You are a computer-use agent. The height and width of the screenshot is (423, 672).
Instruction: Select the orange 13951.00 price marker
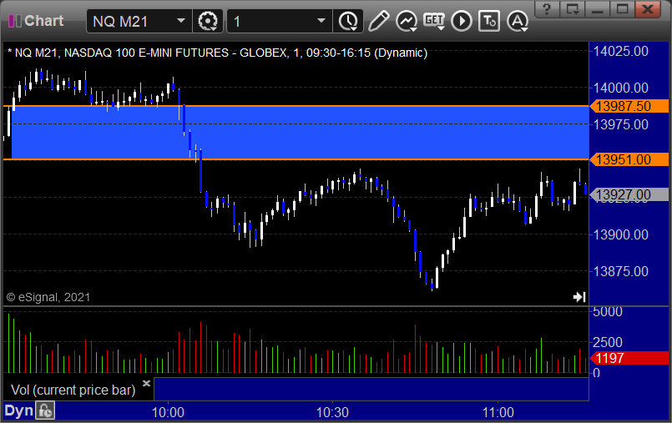(629, 159)
